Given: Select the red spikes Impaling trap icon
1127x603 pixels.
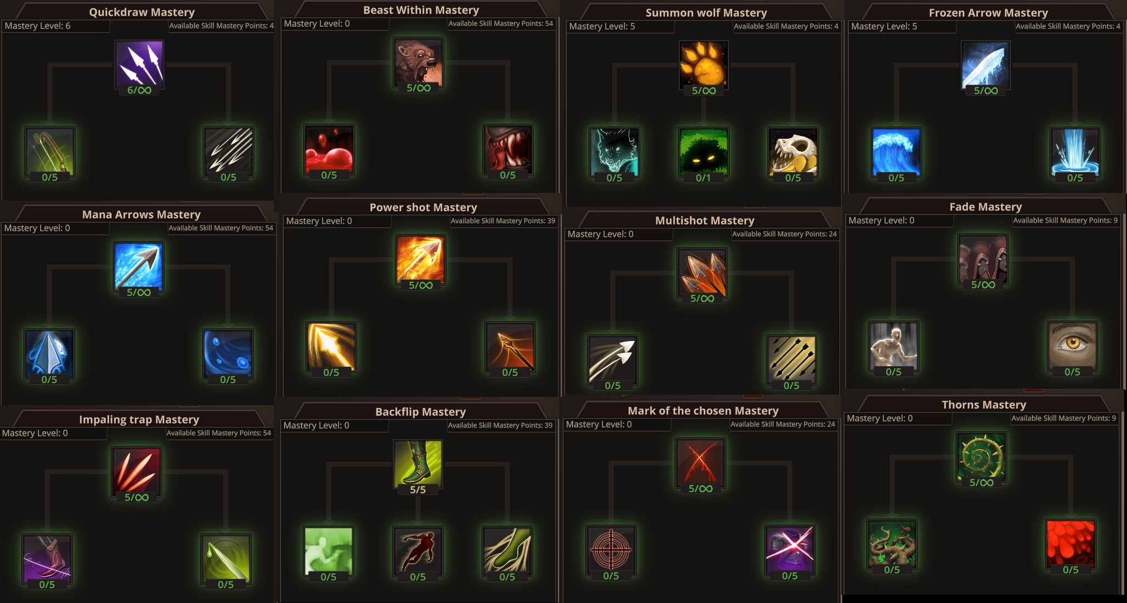Looking at the screenshot, I should [136, 471].
